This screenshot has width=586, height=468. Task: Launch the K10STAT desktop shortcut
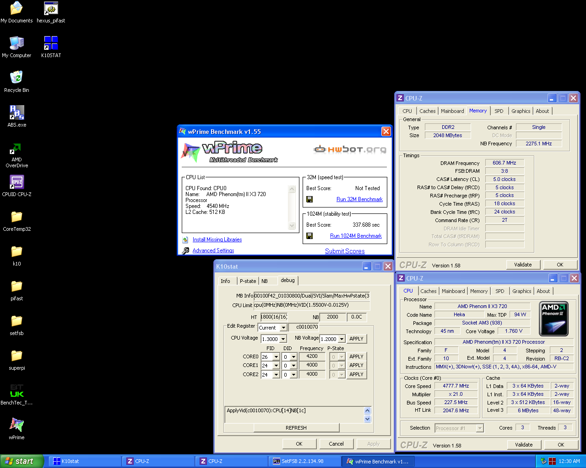coord(51,47)
